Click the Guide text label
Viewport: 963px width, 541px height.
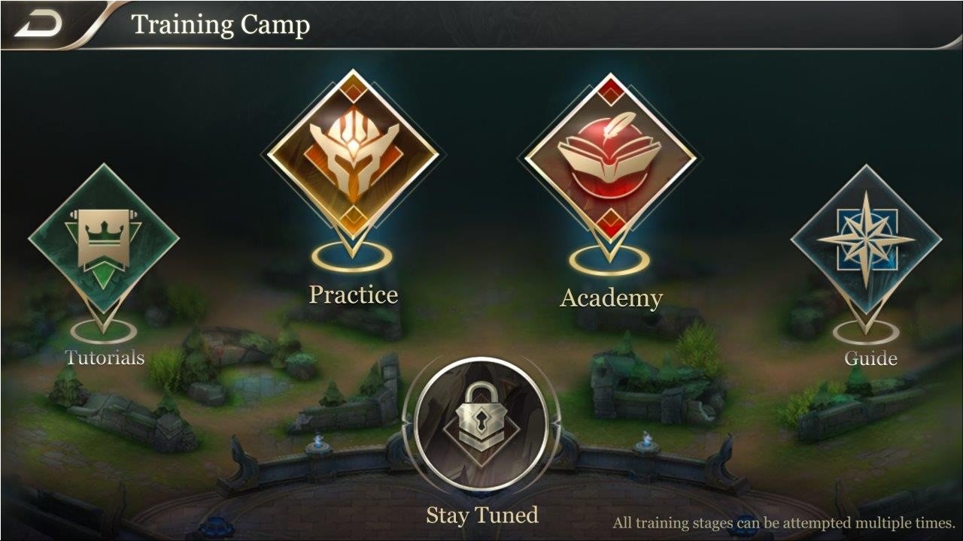point(870,358)
